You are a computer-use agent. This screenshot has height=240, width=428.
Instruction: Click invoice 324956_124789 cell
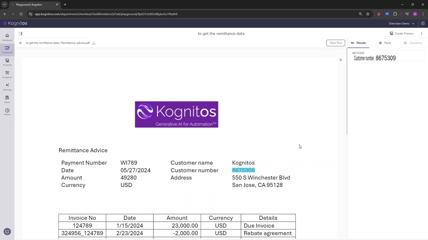point(82,233)
